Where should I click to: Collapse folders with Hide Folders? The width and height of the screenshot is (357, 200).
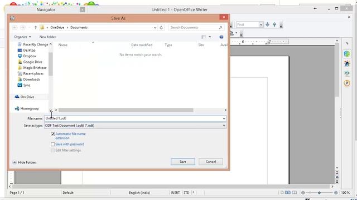click(x=25, y=162)
